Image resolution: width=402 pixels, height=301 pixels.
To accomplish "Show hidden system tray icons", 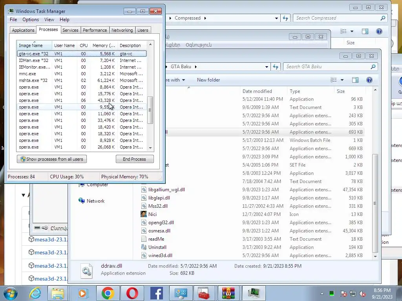I will [x=322, y=294].
